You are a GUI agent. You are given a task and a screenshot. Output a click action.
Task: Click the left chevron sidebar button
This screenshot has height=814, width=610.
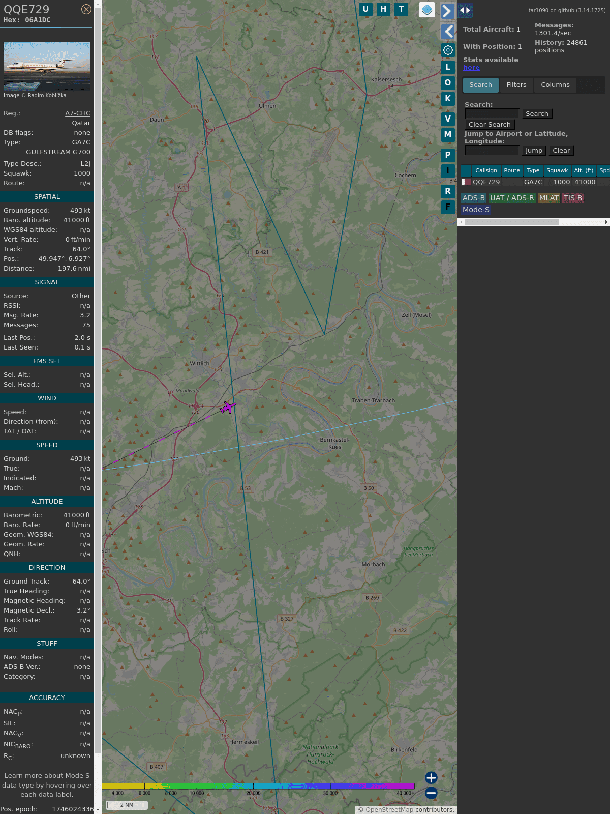(x=447, y=32)
